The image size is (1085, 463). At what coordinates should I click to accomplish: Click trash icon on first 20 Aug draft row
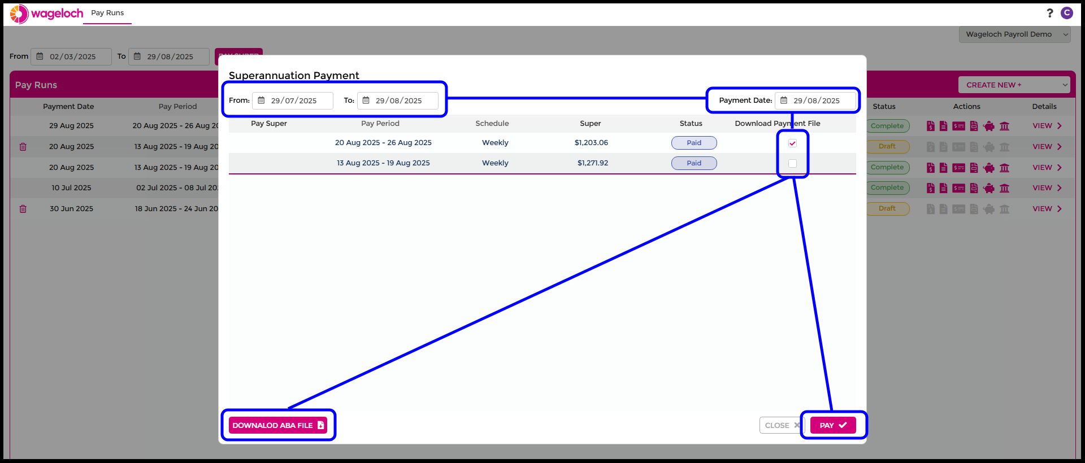pyautogui.click(x=23, y=147)
